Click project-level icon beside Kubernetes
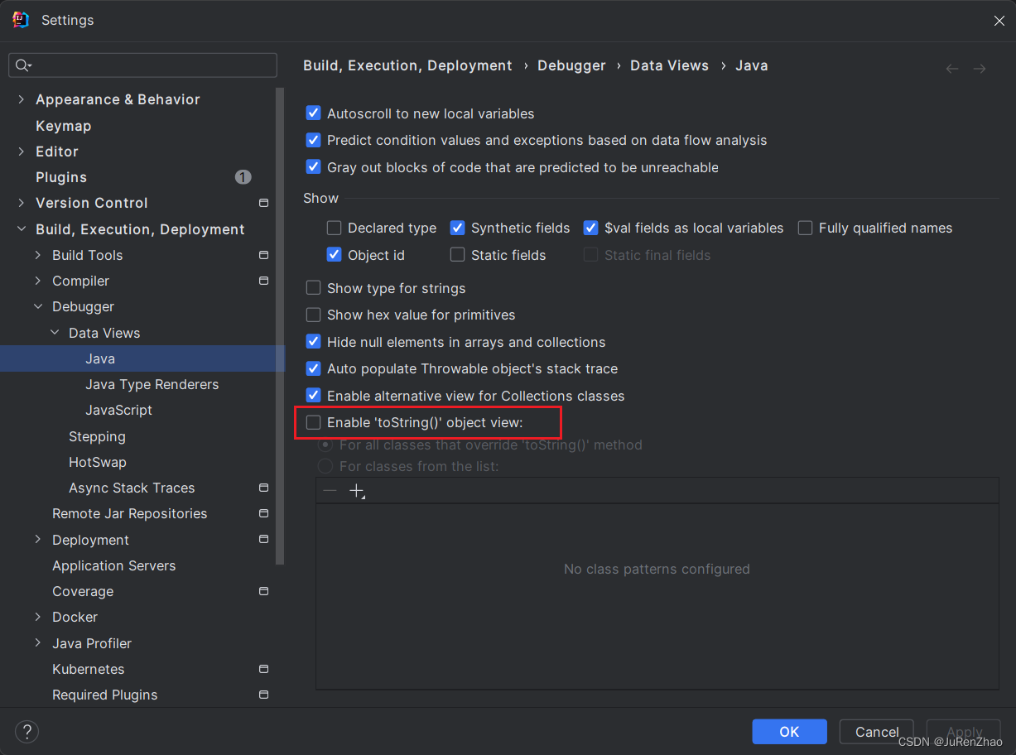Screen dimensions: 1016x755 (x=263, y=669)
